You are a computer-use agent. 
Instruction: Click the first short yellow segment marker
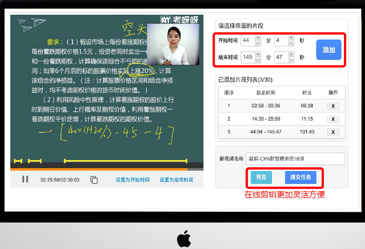click(18, 161)
